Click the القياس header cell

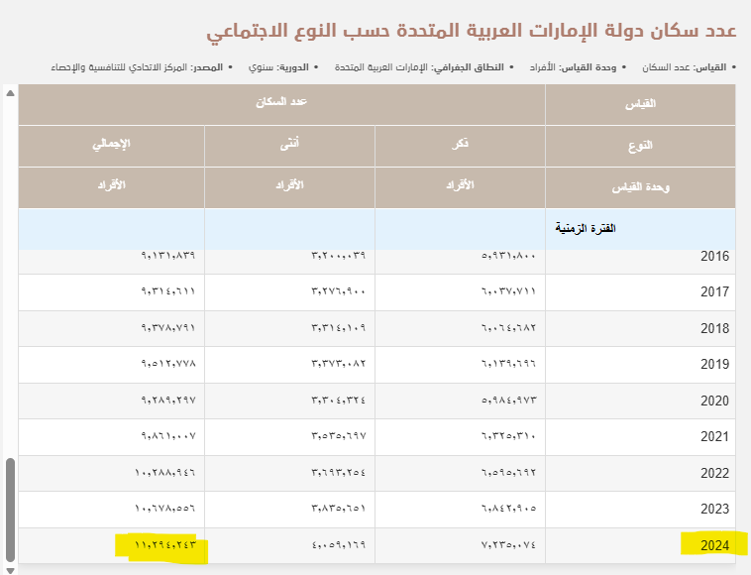640,104
